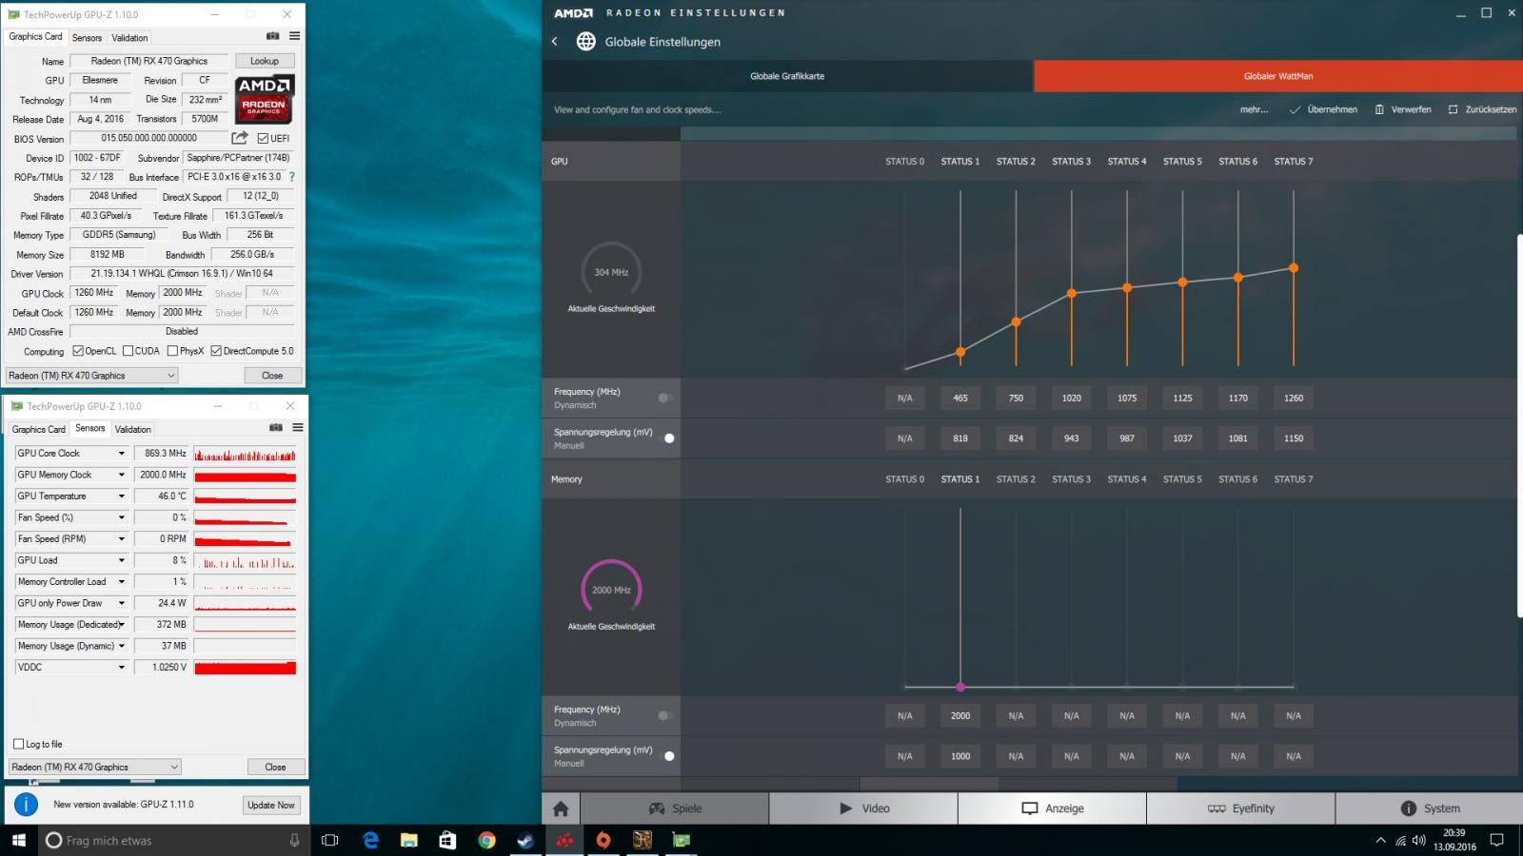Screen dimensions: 1523x856
Task: Click the Radeon settings home icon
Action: point(561,808)
